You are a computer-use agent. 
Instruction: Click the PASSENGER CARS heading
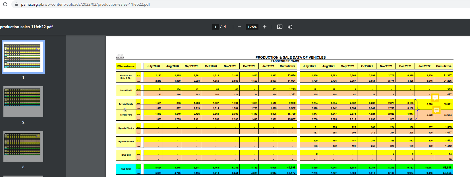[285, 61]
